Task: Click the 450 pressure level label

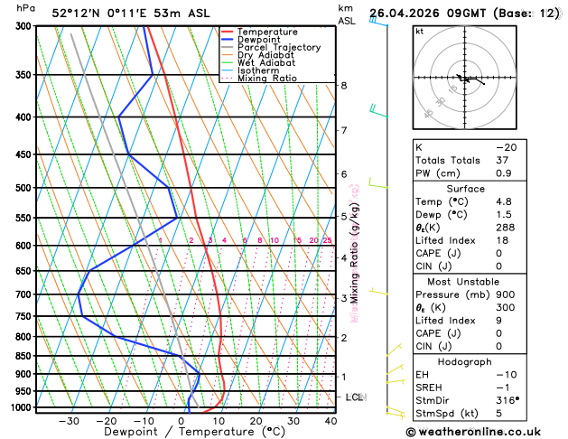Action: pos(25,154)
